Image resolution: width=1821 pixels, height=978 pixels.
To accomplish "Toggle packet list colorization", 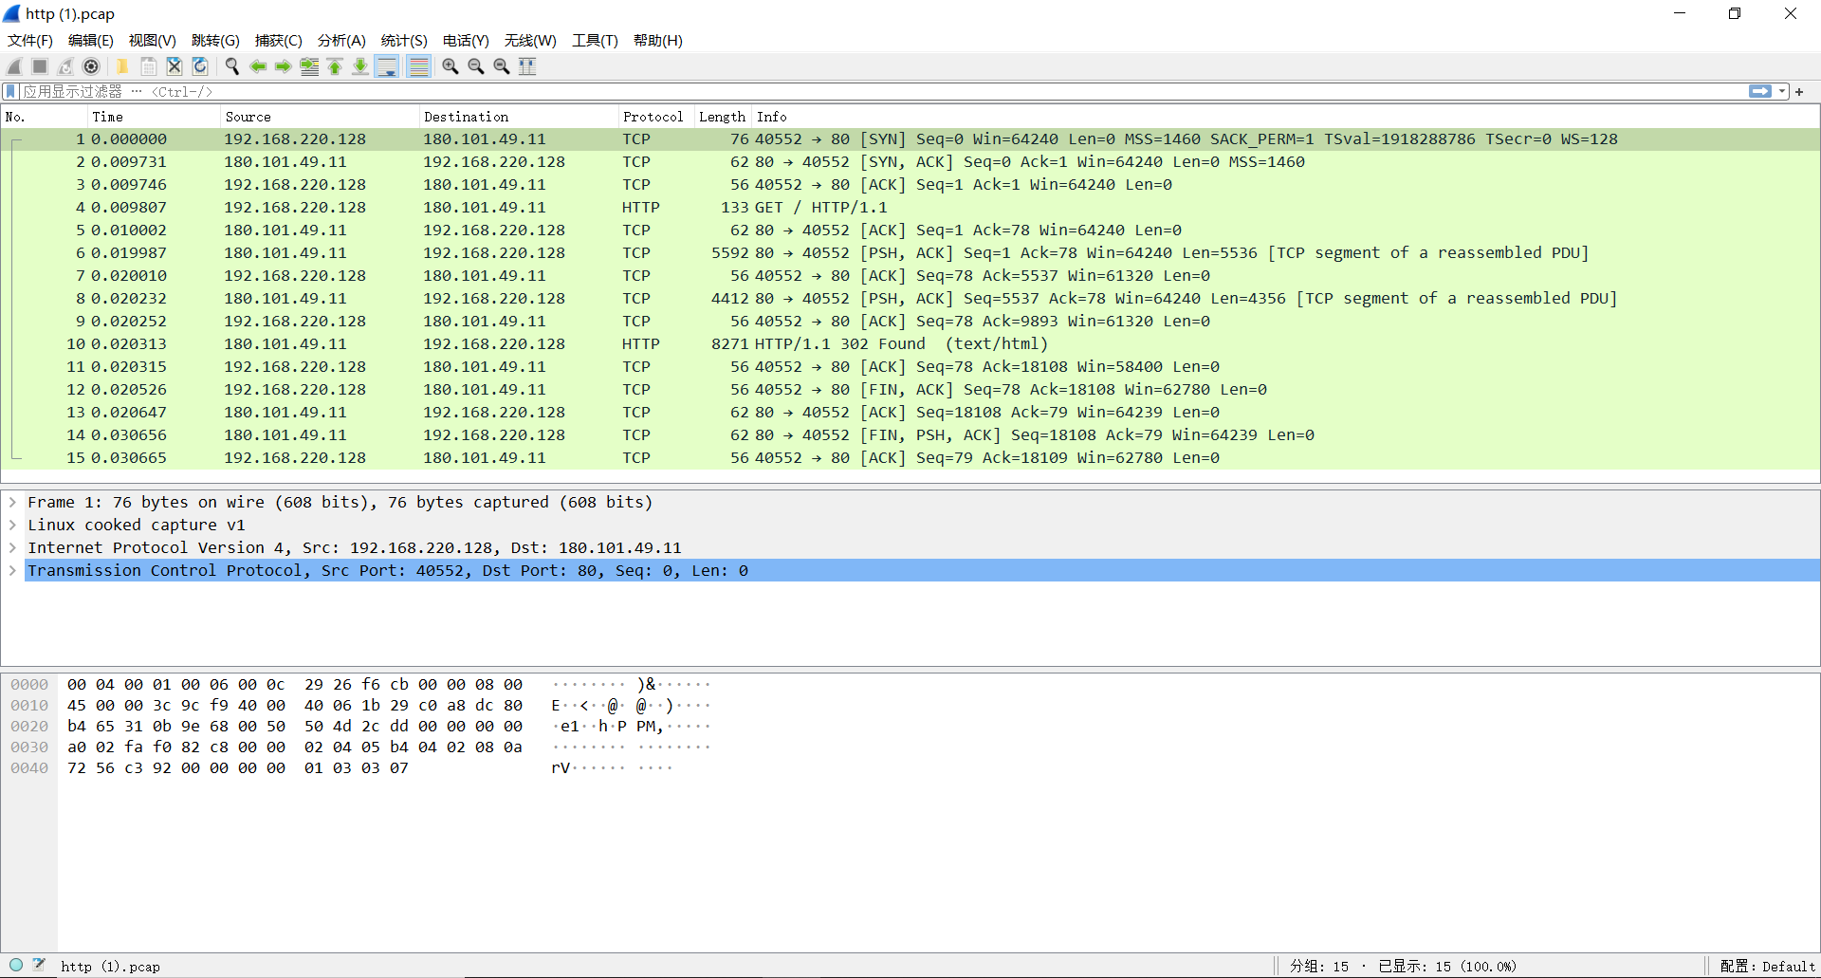I will pyautogui.click(x=418, y=66).
